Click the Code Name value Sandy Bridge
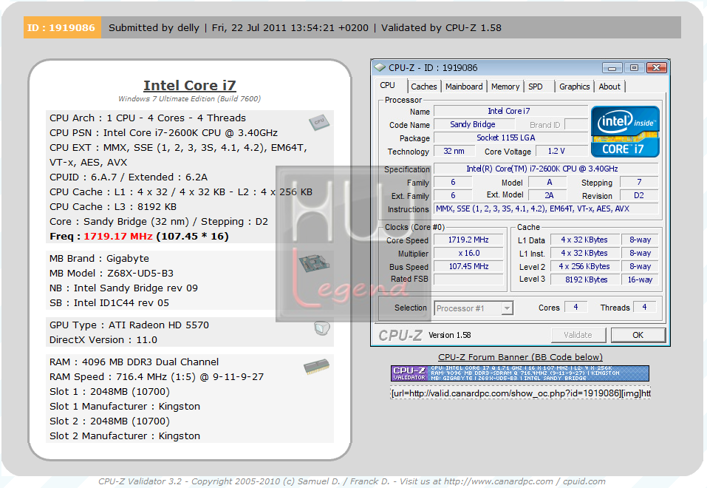This screenshot has width=707, height=488. [x=473, y=124]
